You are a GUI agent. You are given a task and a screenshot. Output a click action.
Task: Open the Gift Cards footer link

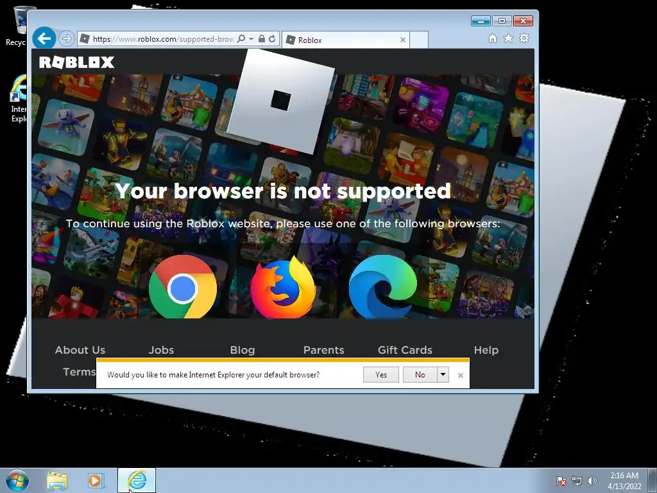click(x=405, y=350)
